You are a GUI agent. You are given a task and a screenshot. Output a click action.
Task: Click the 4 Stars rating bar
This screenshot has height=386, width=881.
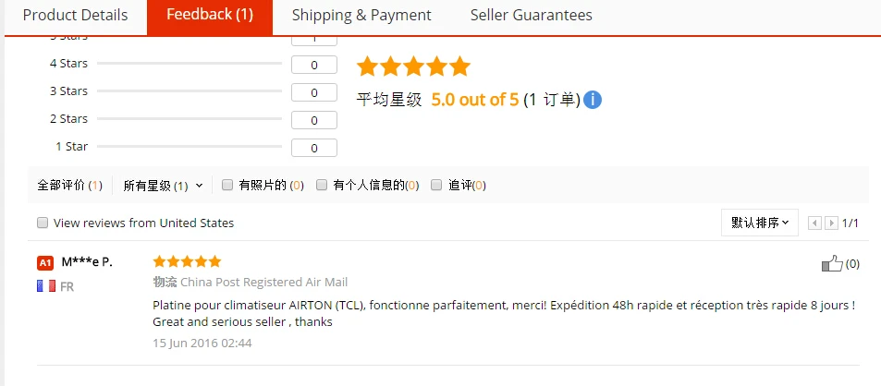pyautogui.click(x=189, y=64)
